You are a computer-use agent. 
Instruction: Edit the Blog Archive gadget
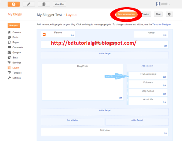[x=164, y=94]
